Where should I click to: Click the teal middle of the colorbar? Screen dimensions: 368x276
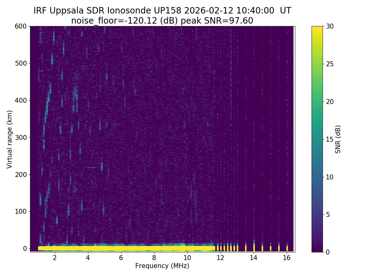pyautogui.click(x=317, y=139)
